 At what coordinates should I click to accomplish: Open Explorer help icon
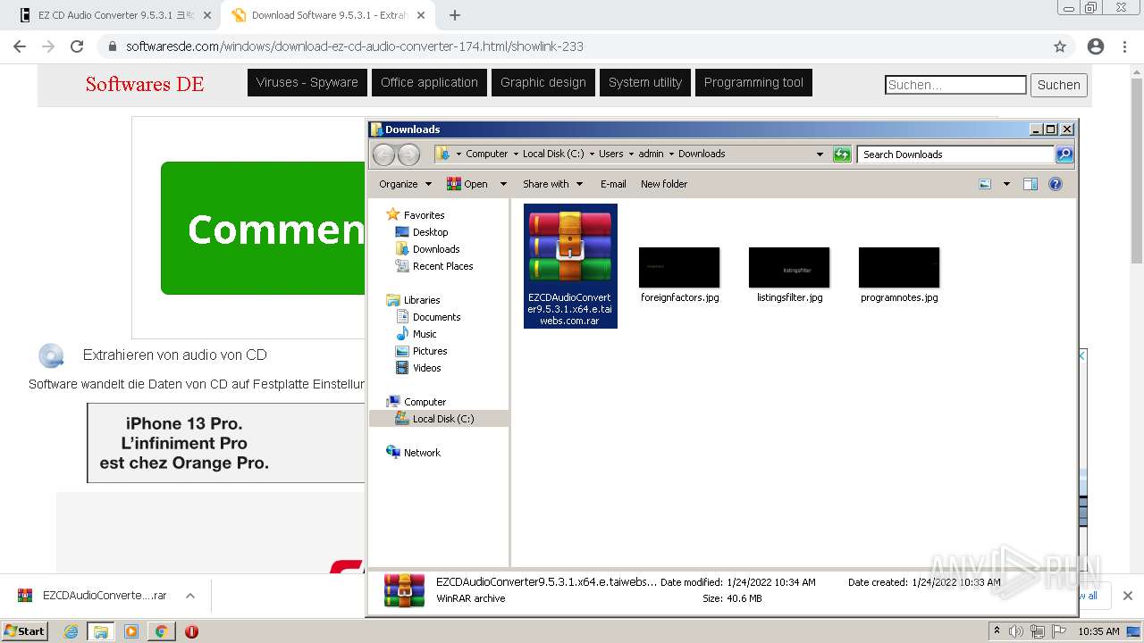(1055, 184)
